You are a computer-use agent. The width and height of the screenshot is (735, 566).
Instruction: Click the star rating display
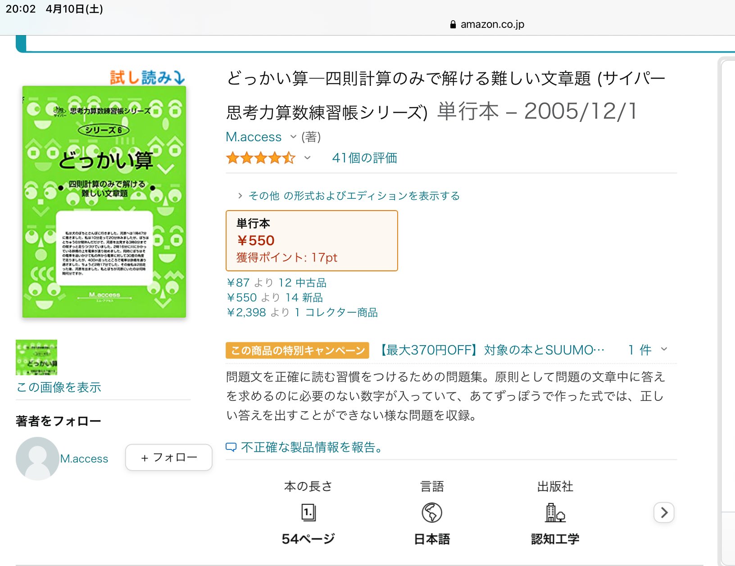click(x=261, y=158)
